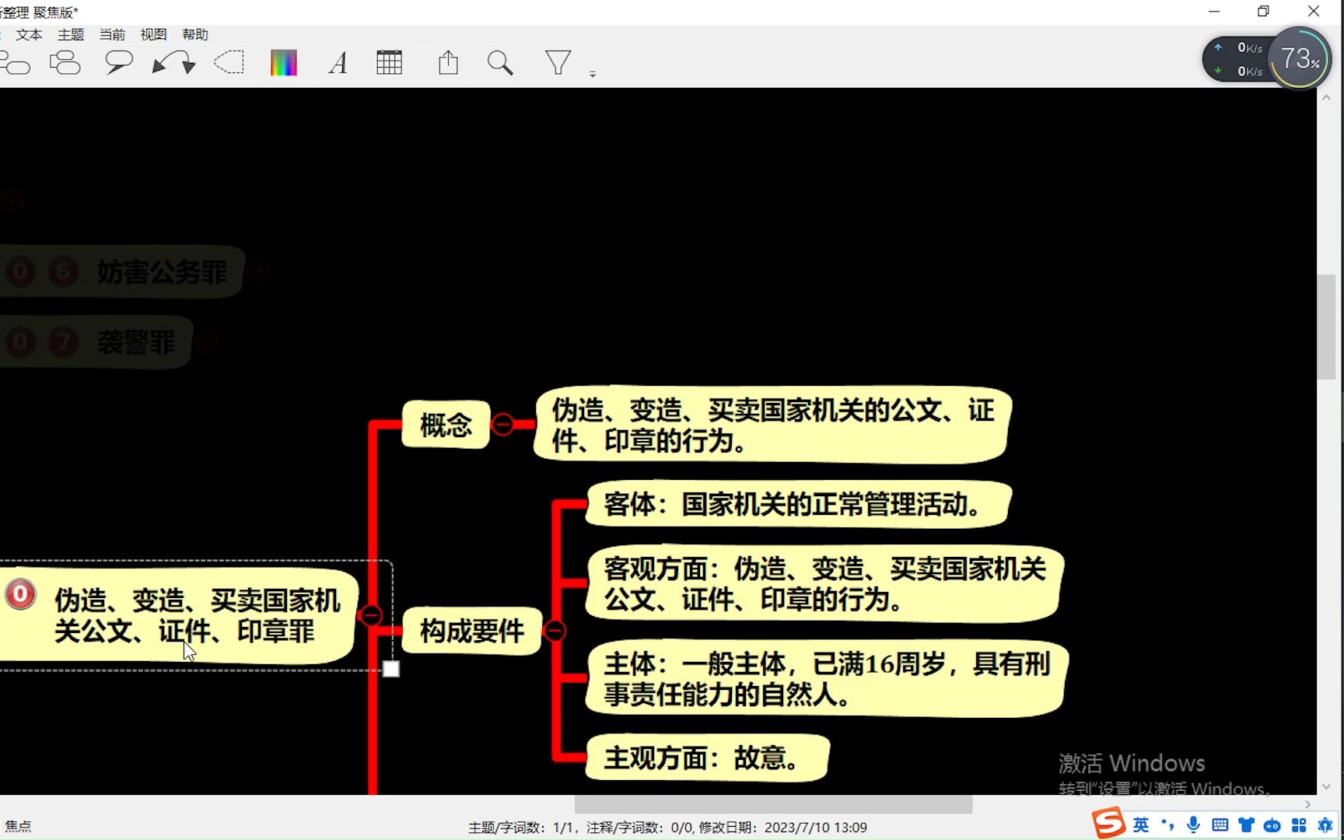Click the Sogou gear-shaped icon at bar end

click(1326, 825)
